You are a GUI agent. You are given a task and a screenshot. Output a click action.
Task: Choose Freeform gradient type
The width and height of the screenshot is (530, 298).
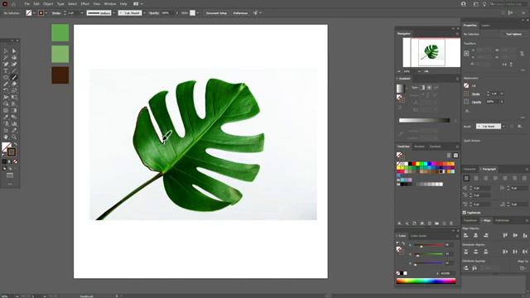436,88
